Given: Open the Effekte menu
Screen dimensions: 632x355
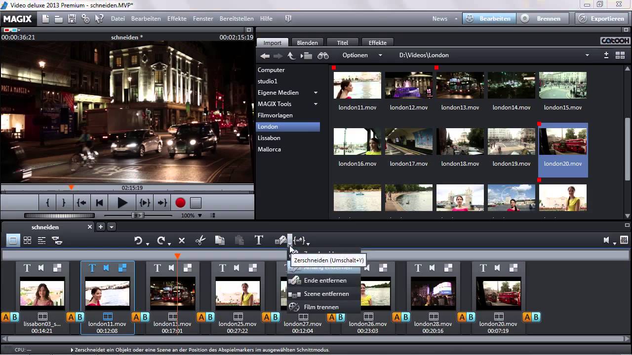Looking at the screenshot, I should pyautogui.click(x=177, y=19).
